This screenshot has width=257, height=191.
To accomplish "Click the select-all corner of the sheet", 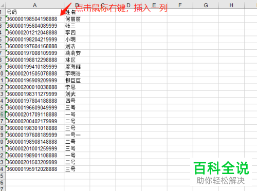I will pos(3,5).
